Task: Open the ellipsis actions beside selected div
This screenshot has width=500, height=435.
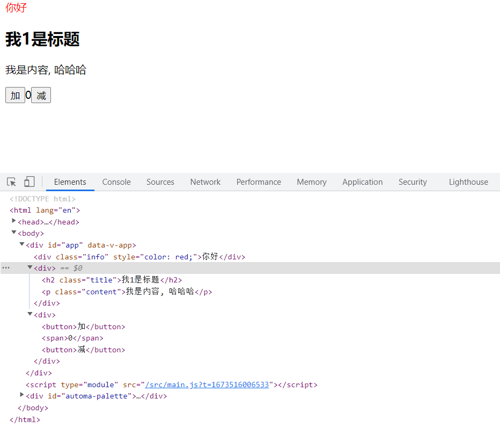Action: (6, 268)
